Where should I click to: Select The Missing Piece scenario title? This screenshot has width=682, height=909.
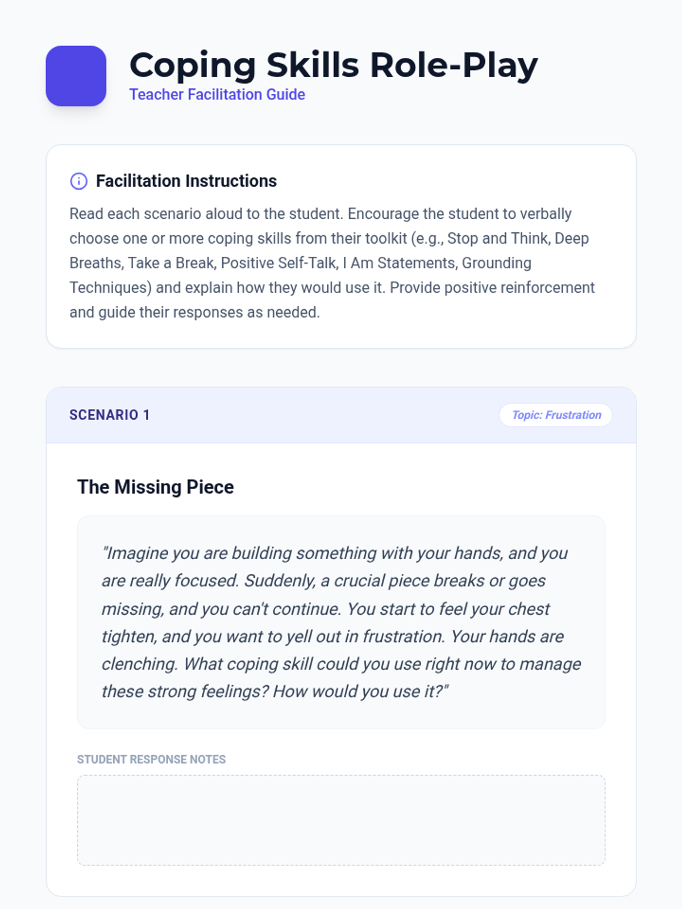(156, 487)
